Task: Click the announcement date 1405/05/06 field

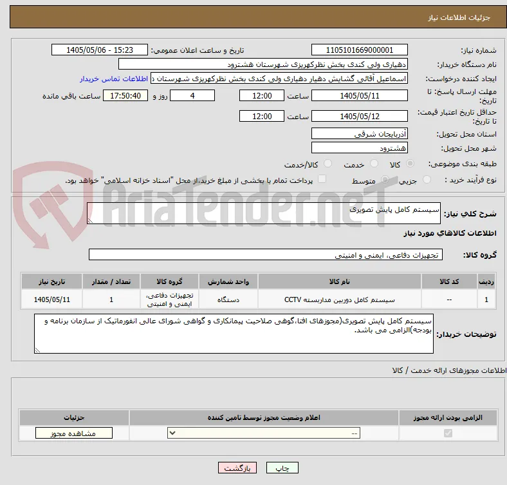Action: pyautogui.click(x=100, y=50)
